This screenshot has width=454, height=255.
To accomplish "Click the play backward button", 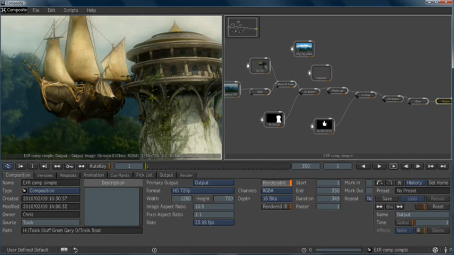I will click(x=364, y=166).
